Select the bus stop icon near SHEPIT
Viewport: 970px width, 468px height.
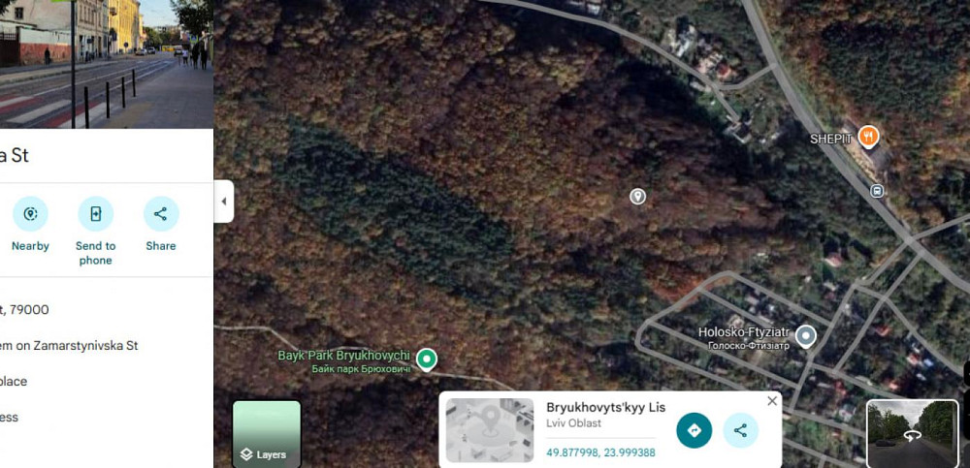pos(877,191)
